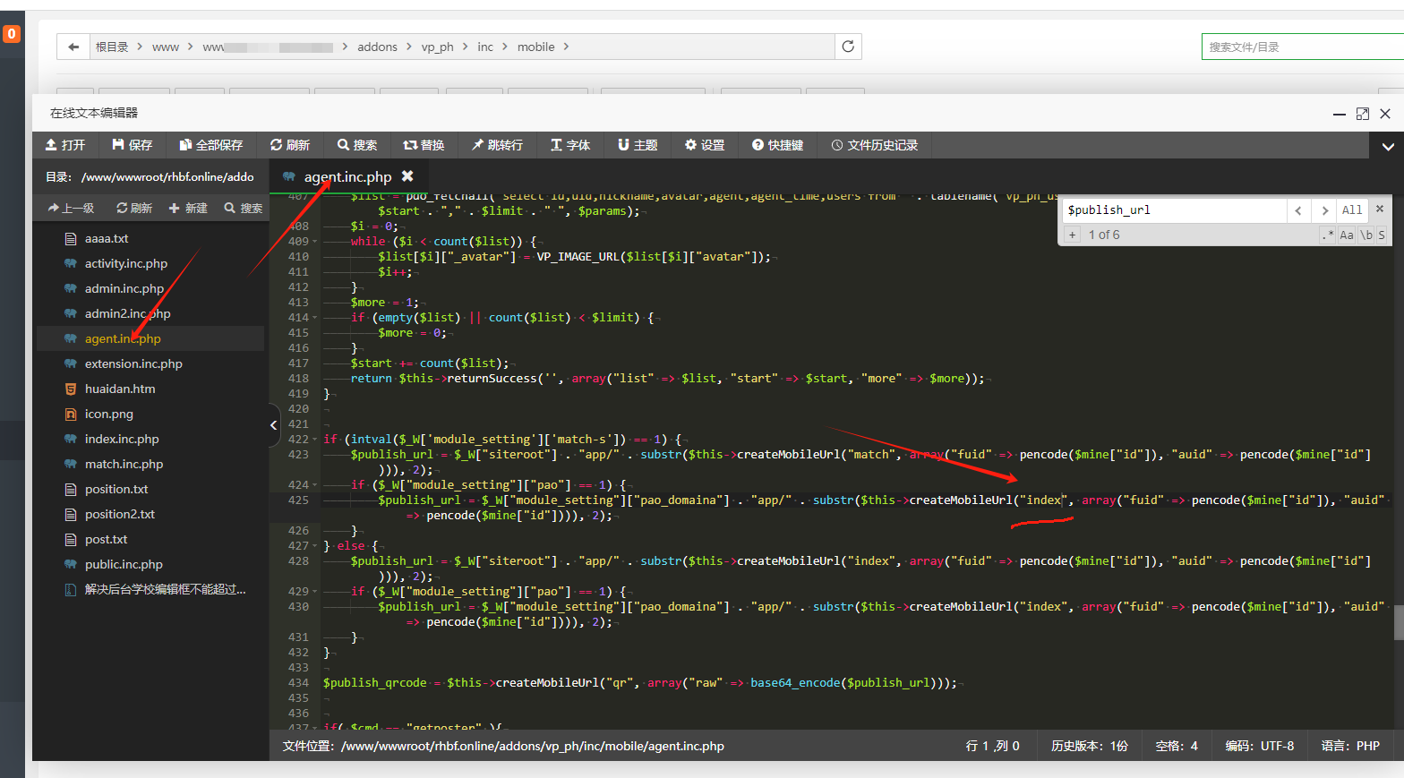
Task: Collapse the toolbar with the chevron-down arrow
Action: [1387, 146]
